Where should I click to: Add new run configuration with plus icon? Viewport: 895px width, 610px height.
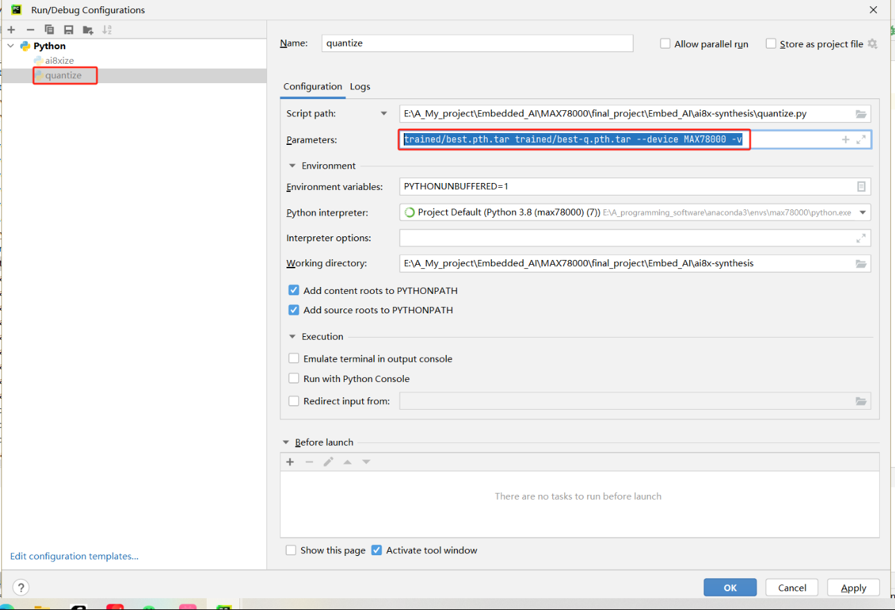coord(11,30)
